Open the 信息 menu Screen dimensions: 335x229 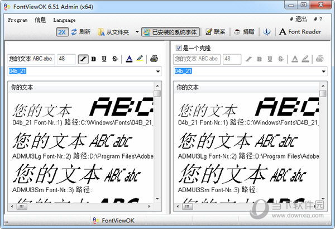pos(40,20)
